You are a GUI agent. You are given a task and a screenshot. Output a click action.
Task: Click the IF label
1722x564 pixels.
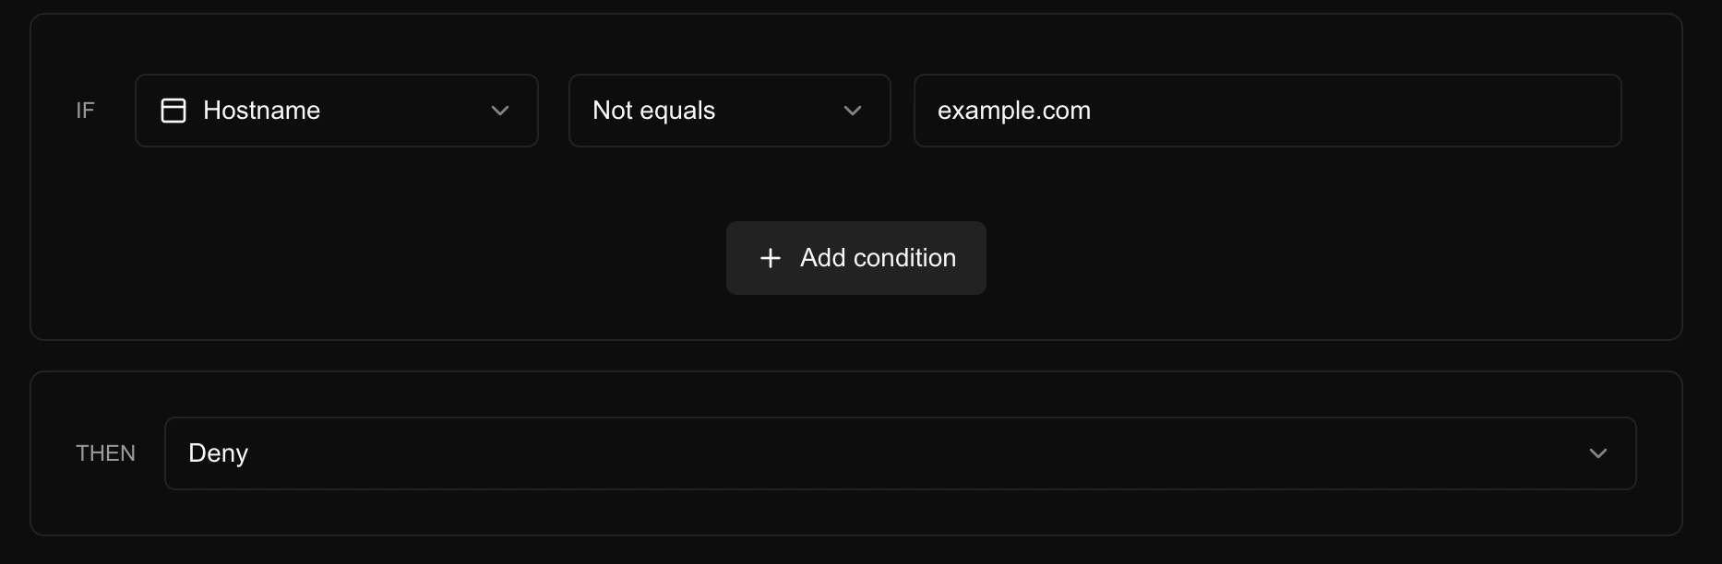[x=85, y=111]
